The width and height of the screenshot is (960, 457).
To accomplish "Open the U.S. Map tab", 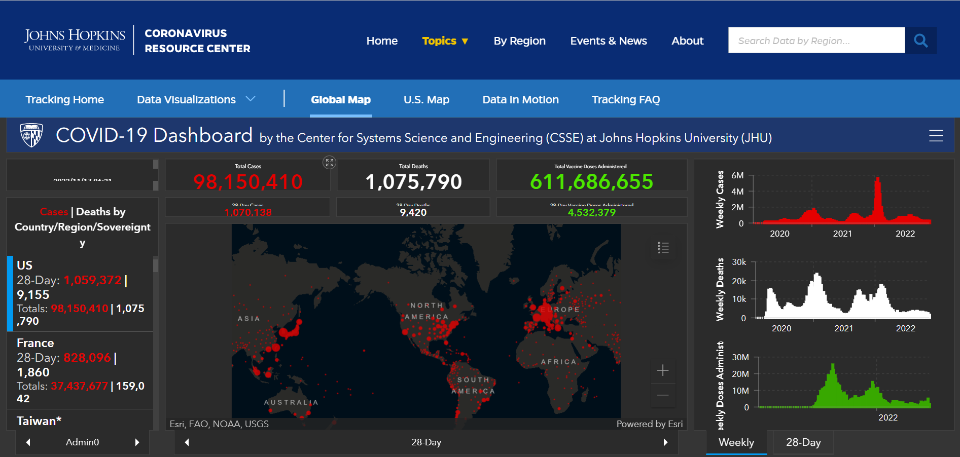I will [x=426, y=100].
